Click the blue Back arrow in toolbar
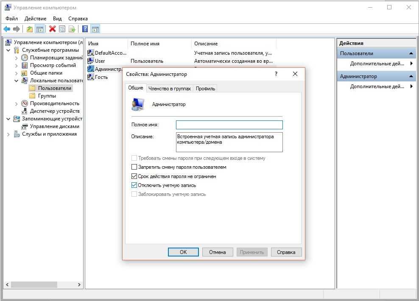This screenshot has height=301, width=419. 7,29
